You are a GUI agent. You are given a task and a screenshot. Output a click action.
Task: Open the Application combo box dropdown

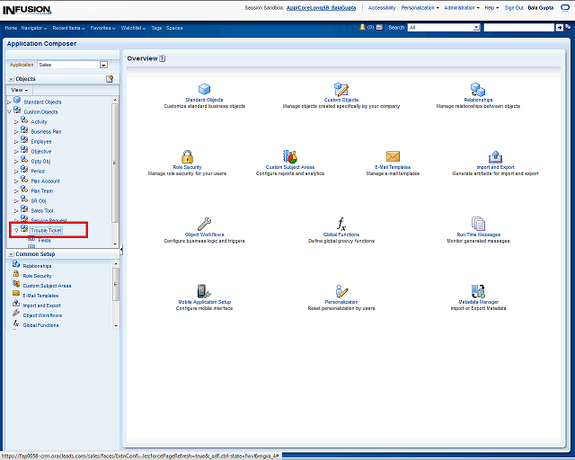tap(103, 65)
